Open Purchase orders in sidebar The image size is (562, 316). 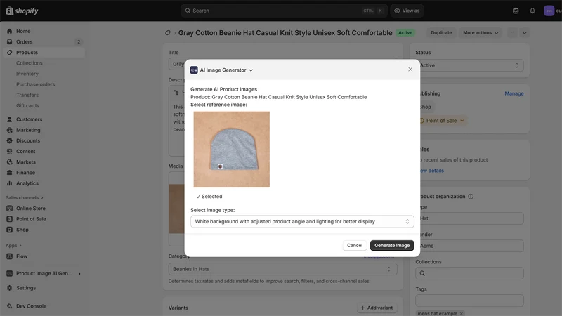coord(36,84)
